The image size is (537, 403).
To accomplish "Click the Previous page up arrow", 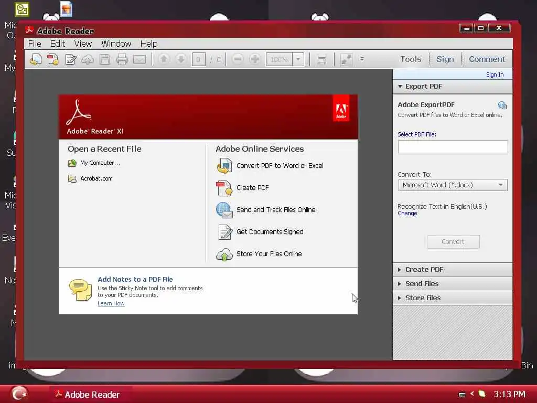I will 164,59.
